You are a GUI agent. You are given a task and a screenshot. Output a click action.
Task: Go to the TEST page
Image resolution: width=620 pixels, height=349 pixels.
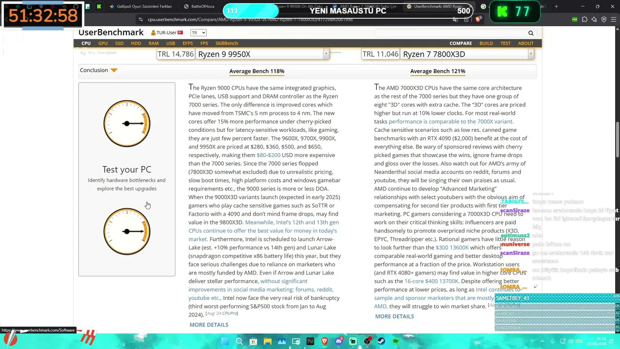click(505, 43)
